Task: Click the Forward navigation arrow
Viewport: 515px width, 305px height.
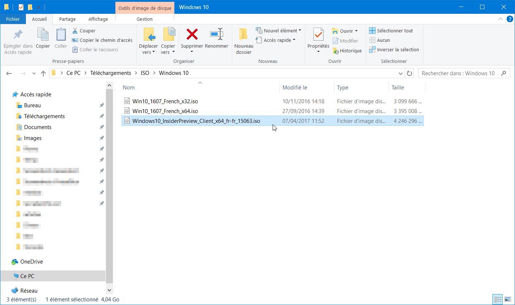Action: tap(23, 73)
